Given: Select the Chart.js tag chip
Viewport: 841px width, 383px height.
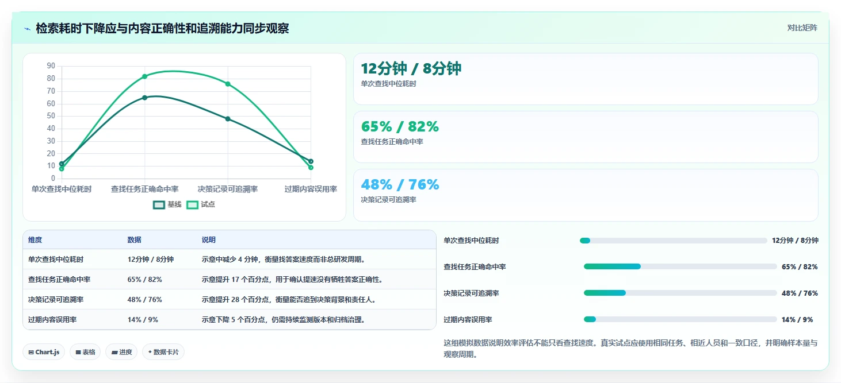Looking at the screenshot, I should coord(44,352).
